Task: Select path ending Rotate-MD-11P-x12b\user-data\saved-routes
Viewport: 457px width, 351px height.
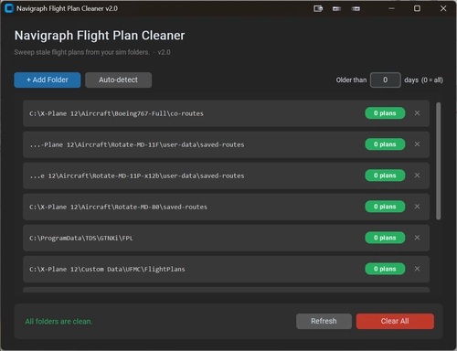Action: [137, 175]
